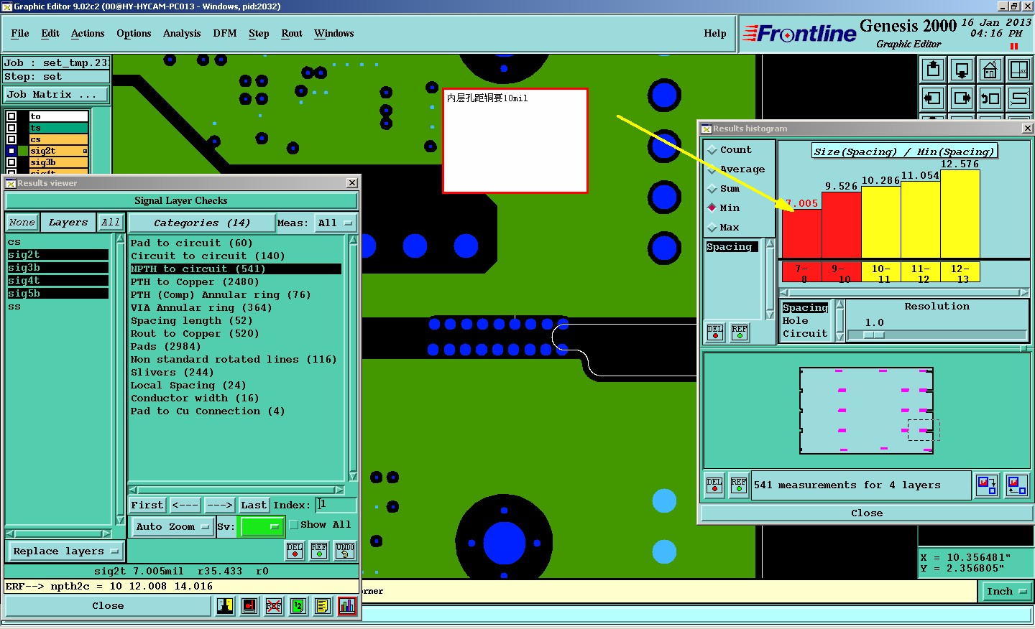Open the Auto Zoom dropdown

[x=172, y=527]
